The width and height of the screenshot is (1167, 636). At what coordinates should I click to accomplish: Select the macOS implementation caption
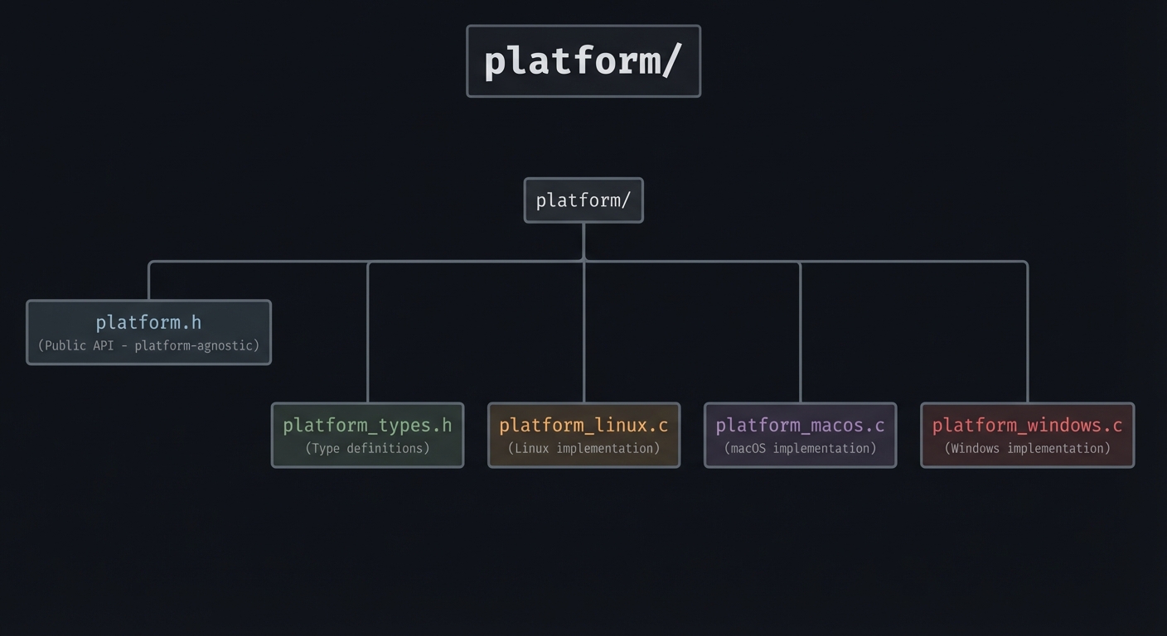(x=800, y=448)
